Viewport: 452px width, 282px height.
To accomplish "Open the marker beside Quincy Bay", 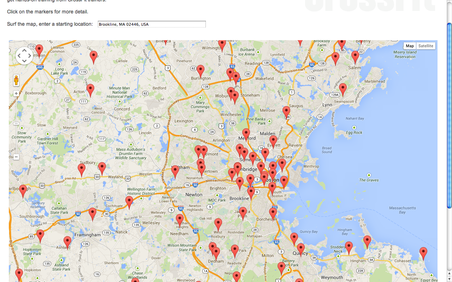I will pos(294,240).
